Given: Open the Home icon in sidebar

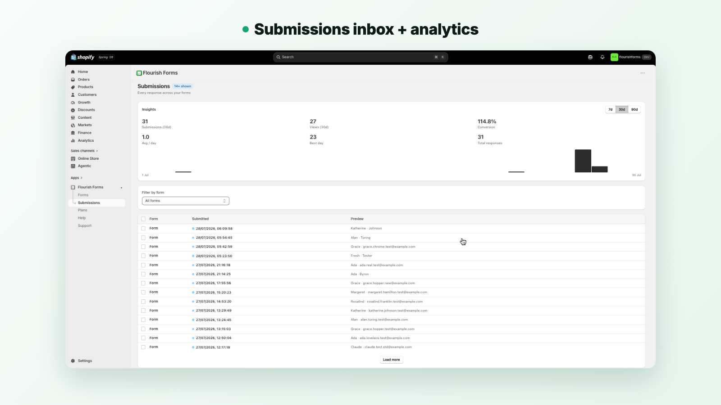Looking at the screenshot, I should pos(73,72).
